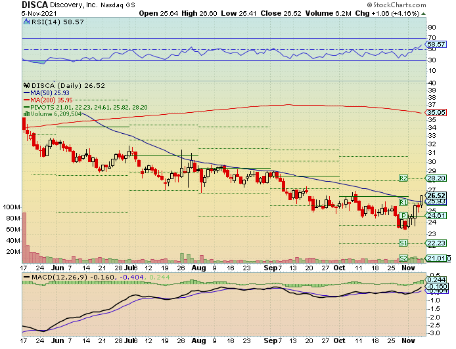Click the 58.57 RSI value tag
The height and width of the screenshot is (349, 456).
(x=436, y=45)
